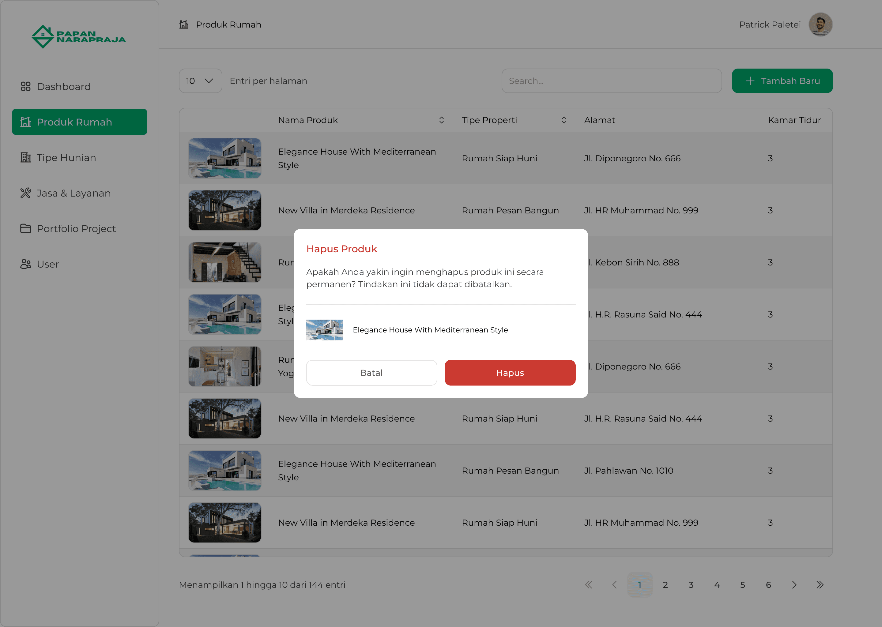This screenshot has width=882, height=627.
Task: Sort by Tipe Properti column arrows
Action: (564, 120)
